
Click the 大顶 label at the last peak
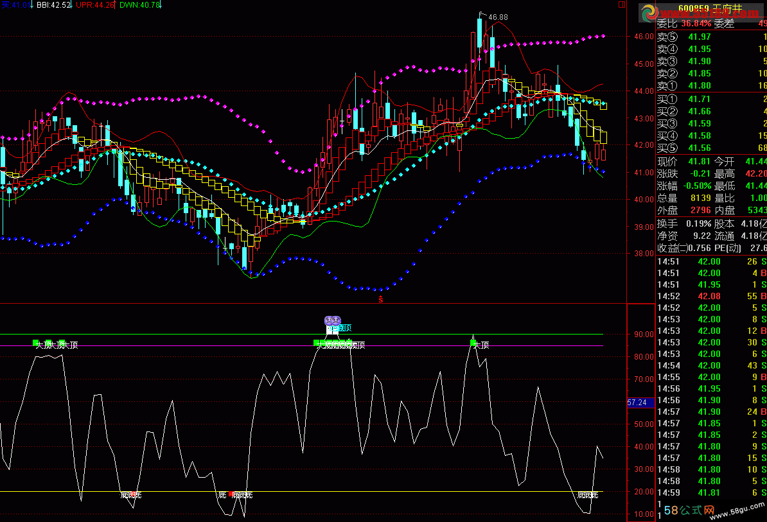[482, 345]
